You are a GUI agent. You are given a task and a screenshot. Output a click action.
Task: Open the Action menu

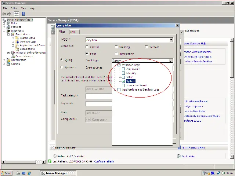14,8
